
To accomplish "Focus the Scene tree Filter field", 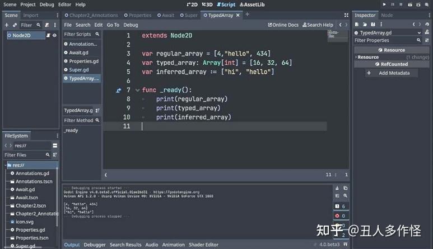I will (30, 25).
